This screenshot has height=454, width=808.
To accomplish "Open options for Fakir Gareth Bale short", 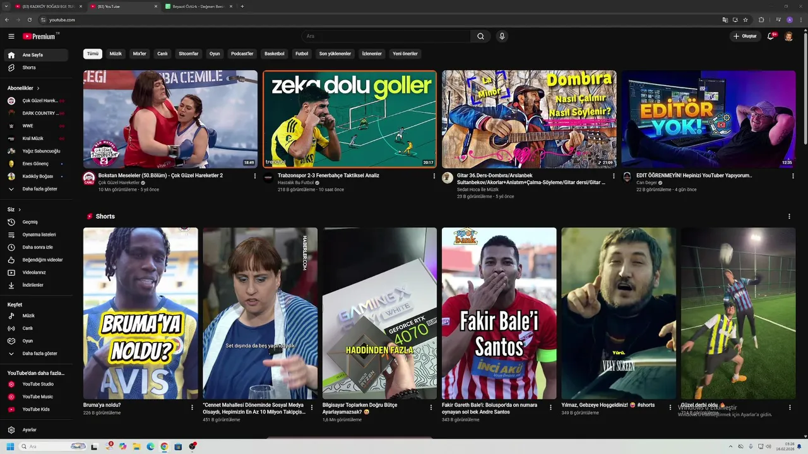I will pos(550,407).
